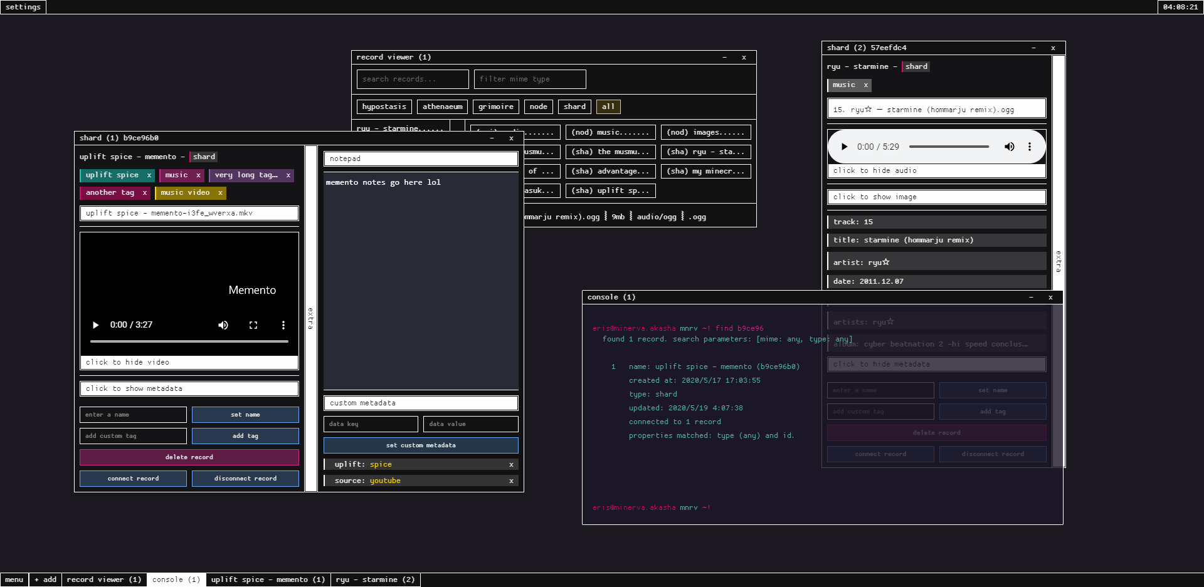
Task: Switch to ryu - starmine (2) taskbar item
Action: tap(376, 579)
